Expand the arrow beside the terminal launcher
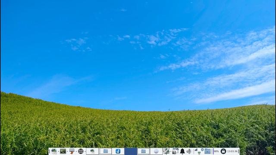276x155 pixels. click(x=67, y=152)
